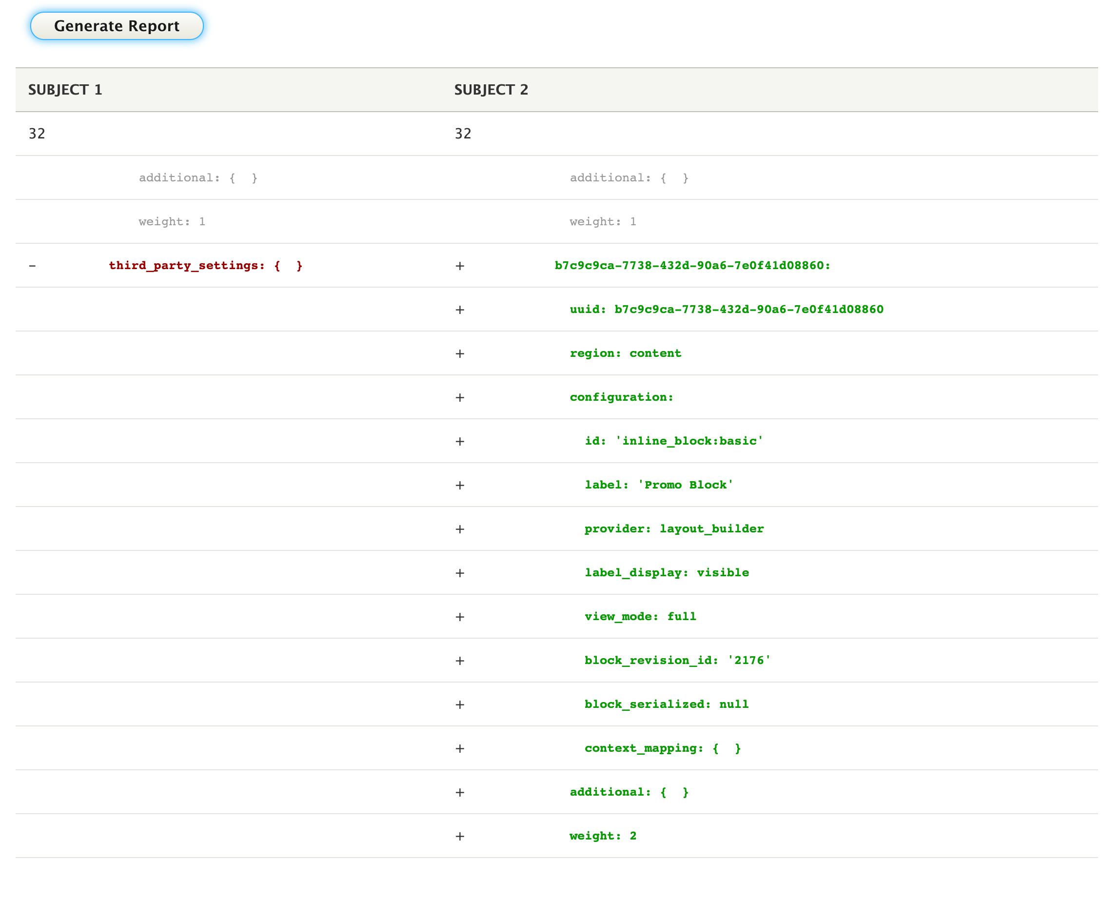Expand the configuration row via its plus sign
This screenshot has height=899, width=1101.
pos(460,397)
